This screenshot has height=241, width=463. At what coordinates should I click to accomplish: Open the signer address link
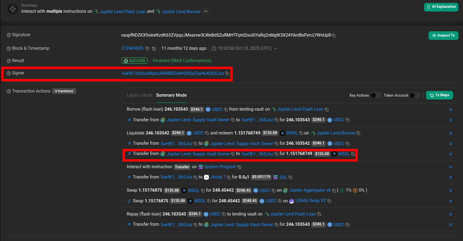[173, 73]
